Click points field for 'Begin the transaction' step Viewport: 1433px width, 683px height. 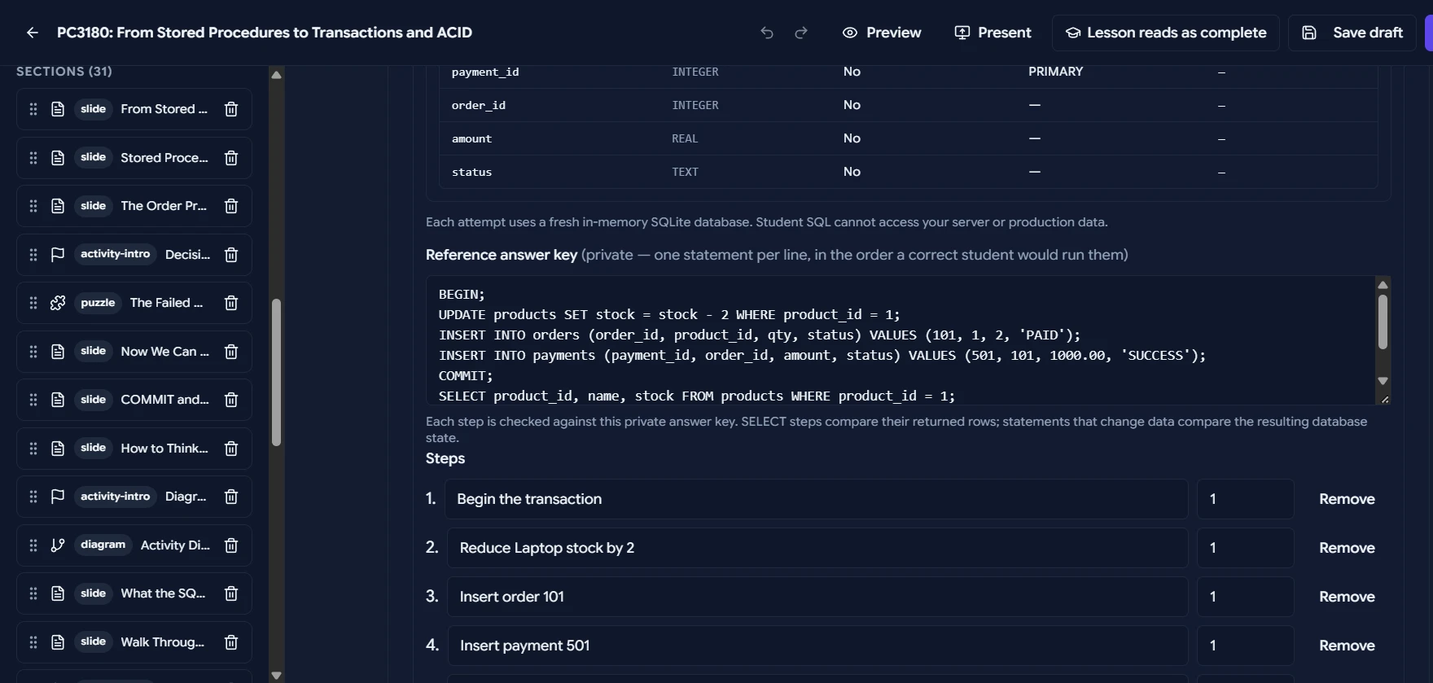[1245, 499]
